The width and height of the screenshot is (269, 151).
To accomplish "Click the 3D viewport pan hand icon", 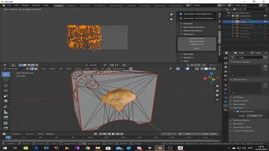I will [x=217, y=91].
